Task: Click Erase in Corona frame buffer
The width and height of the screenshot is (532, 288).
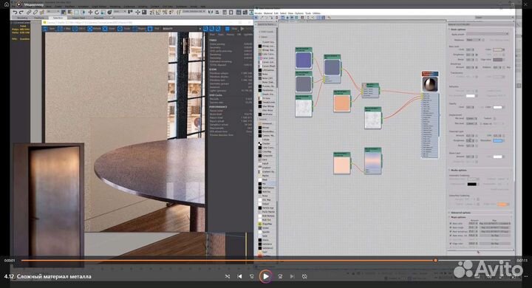Action: 109,29
